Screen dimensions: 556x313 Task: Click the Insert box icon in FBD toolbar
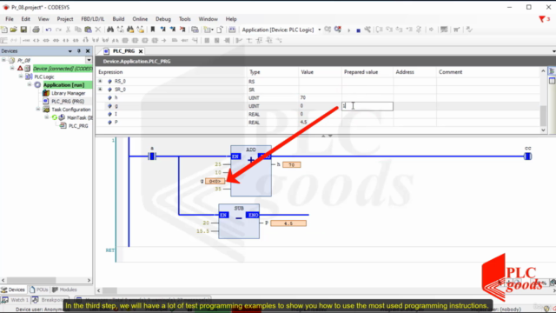coord(125,41)
